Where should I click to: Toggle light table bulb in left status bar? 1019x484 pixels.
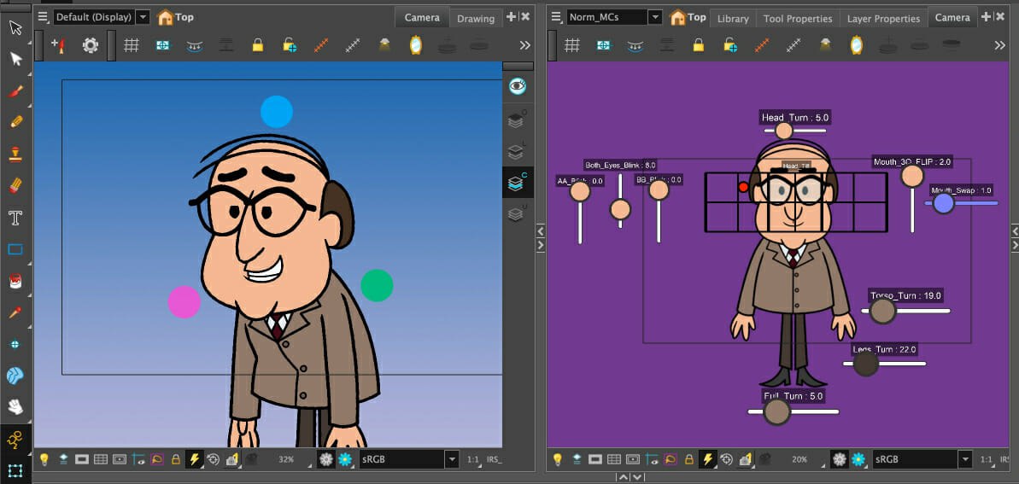[44, 459]
